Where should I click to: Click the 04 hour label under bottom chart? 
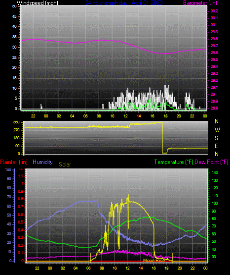click(76, 268)
